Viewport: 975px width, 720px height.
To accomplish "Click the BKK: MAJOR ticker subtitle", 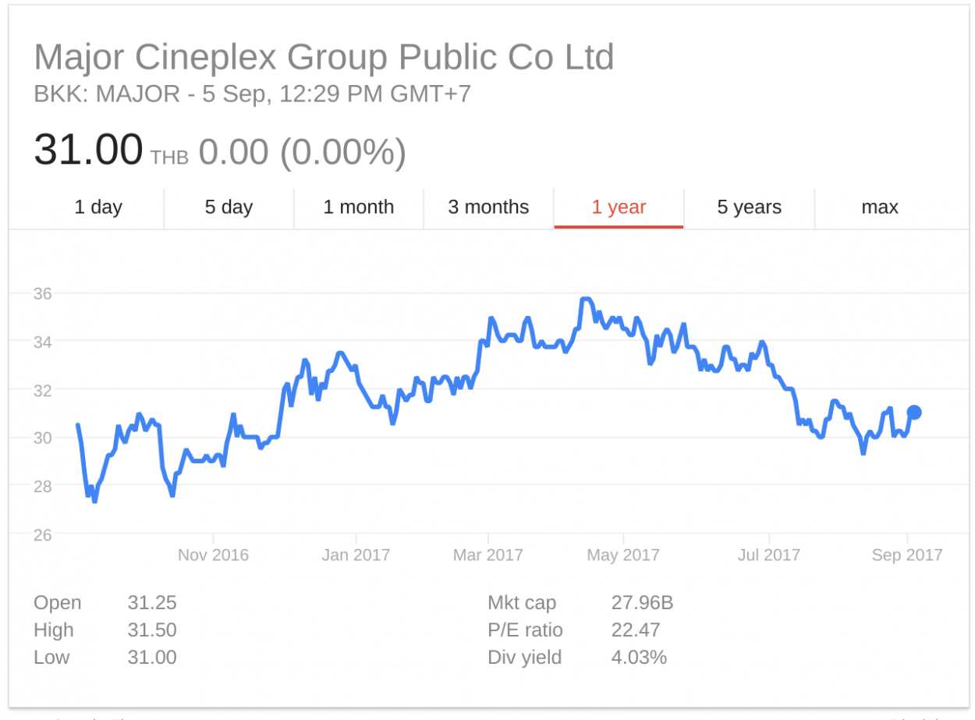I will (252, 94).
